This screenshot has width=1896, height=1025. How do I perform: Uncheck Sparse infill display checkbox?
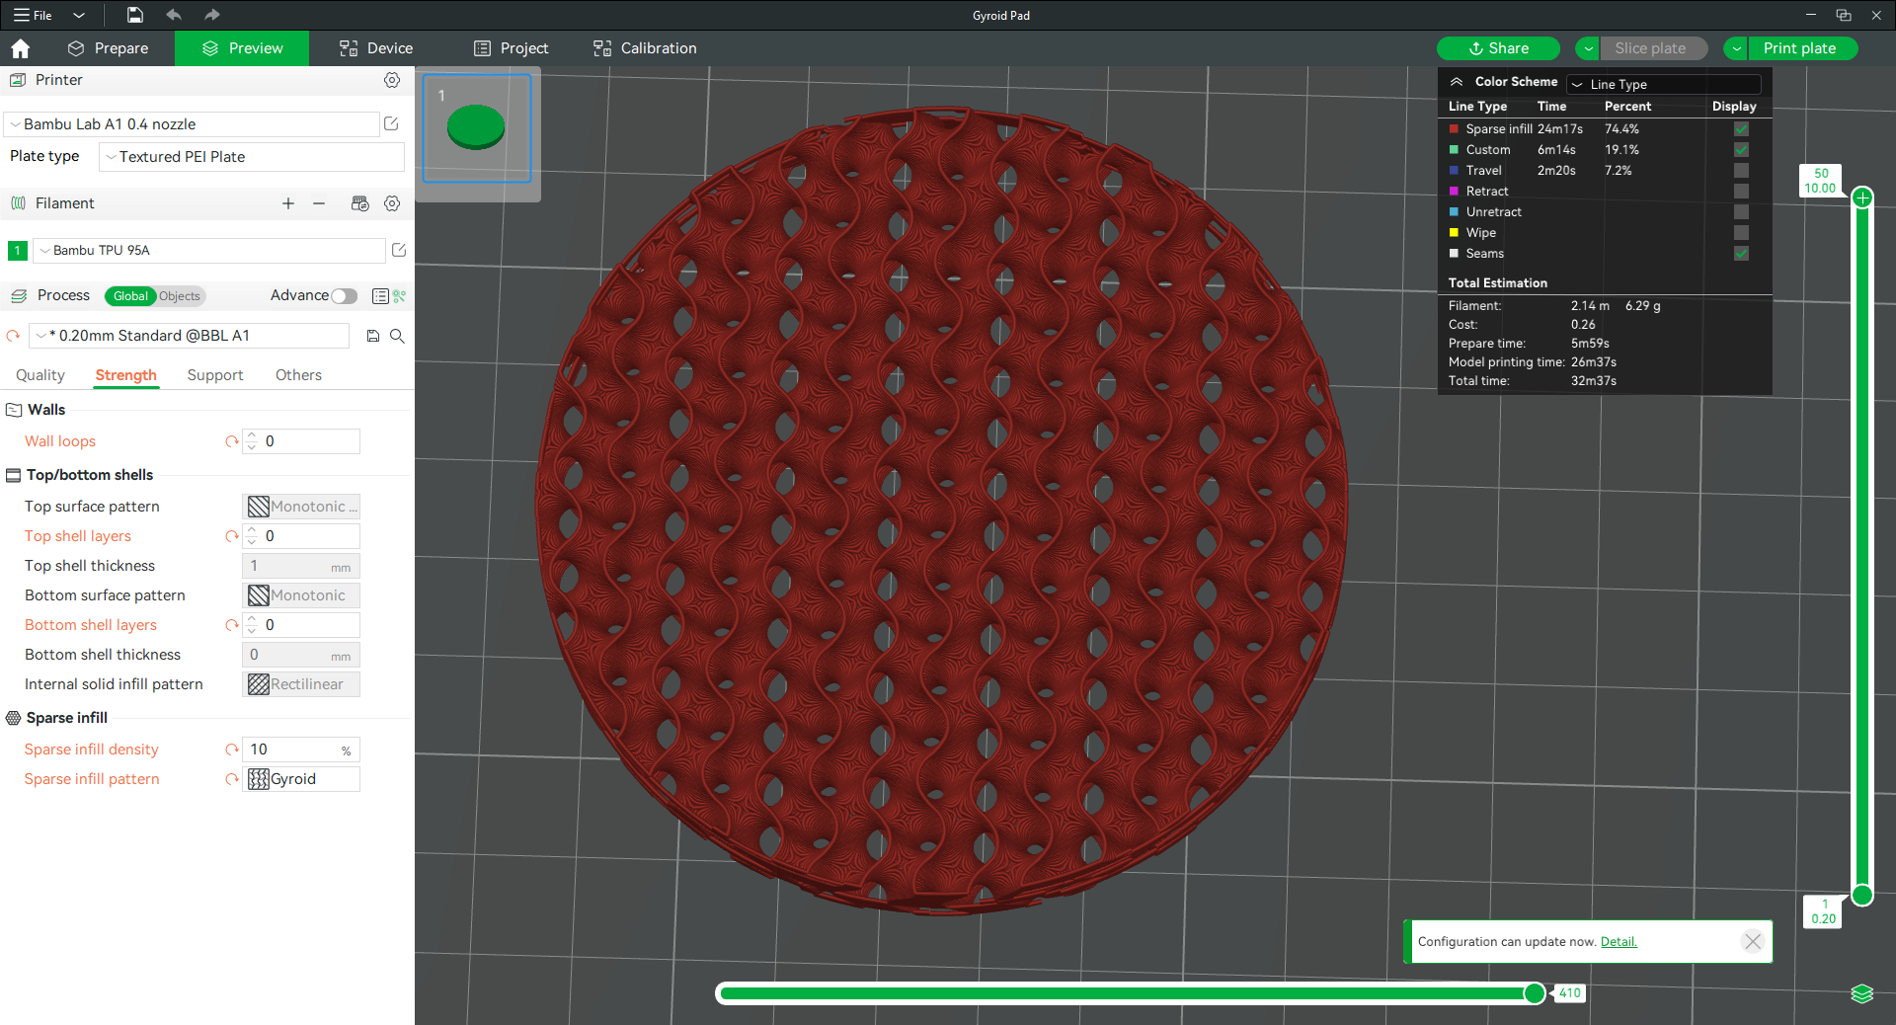pos(1741,129)
